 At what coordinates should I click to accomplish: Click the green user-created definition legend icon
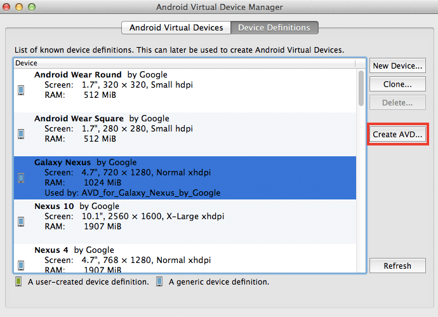tap(18, 281)
